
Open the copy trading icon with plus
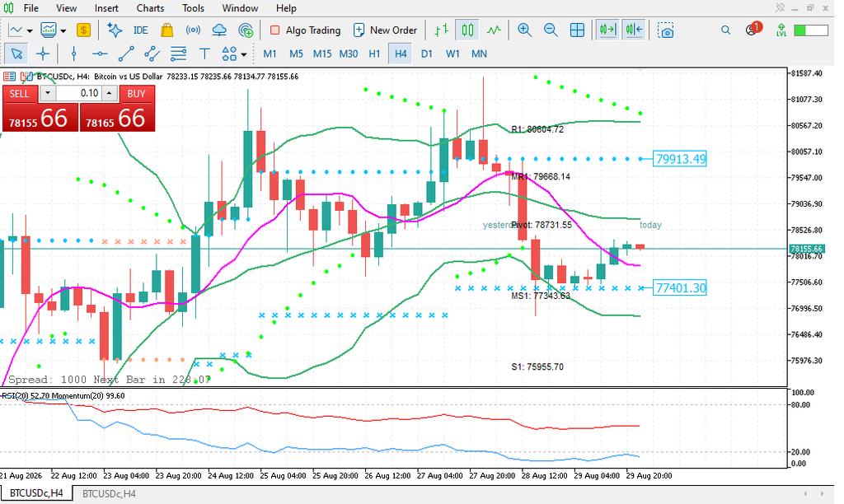coord(246,30)
